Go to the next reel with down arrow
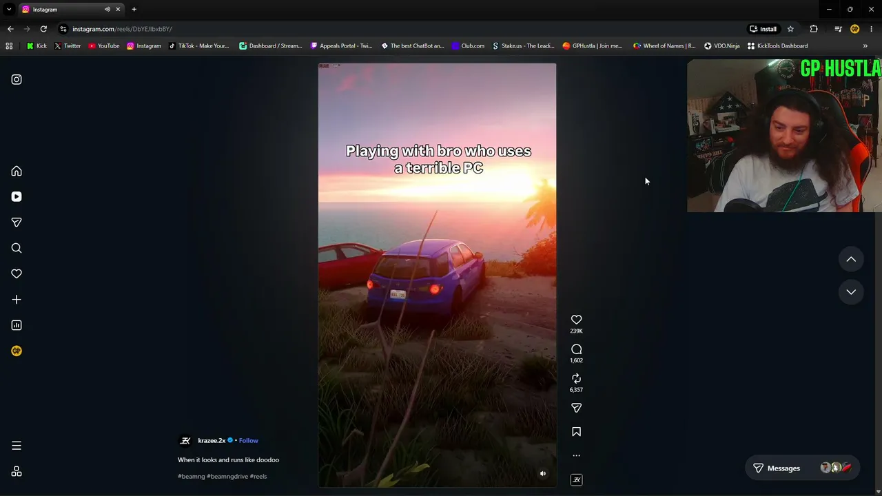 coord(851,291)
